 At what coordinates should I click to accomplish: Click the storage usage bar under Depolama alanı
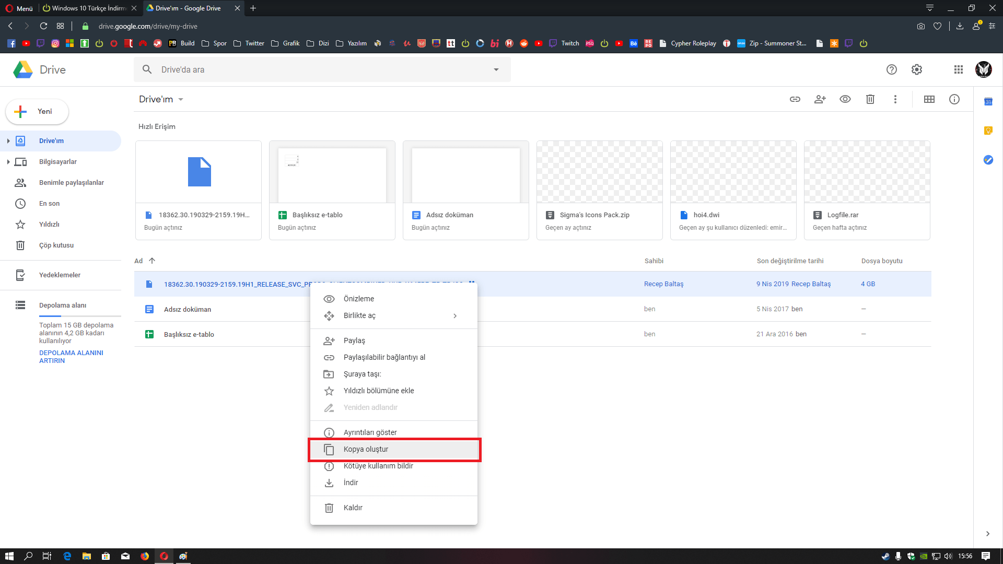tap(79, 316)
